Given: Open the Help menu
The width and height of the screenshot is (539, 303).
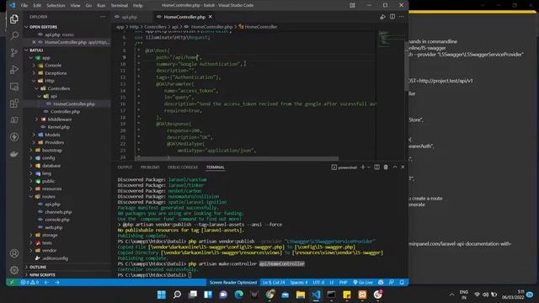Looking at the screenshot, I should (x=138, y=6).
